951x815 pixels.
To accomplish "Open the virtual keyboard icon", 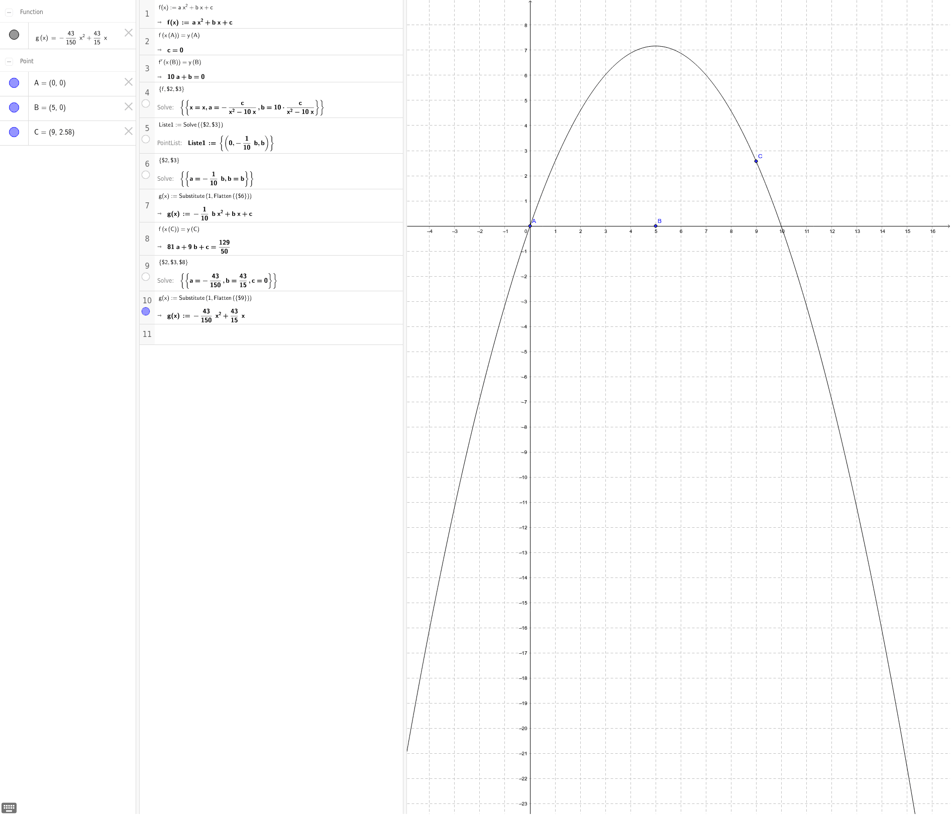I will [9, 808].
